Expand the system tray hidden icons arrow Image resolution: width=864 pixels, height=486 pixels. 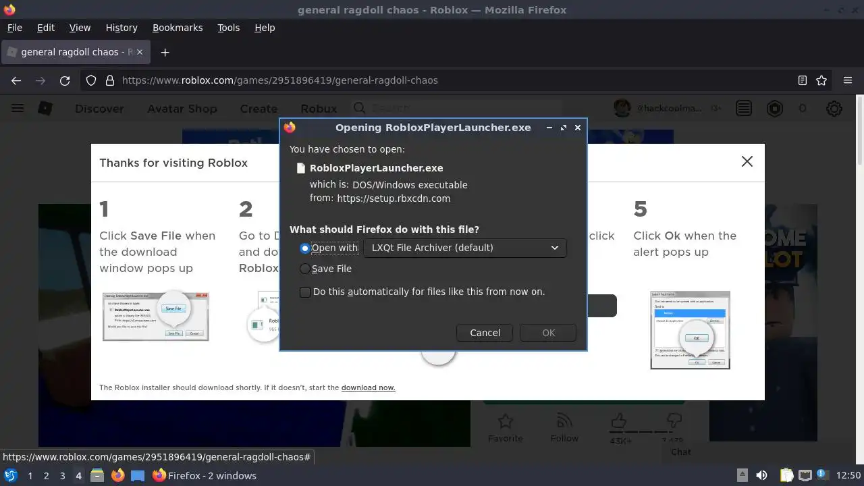pyautogui.click(x=742, y=475)
